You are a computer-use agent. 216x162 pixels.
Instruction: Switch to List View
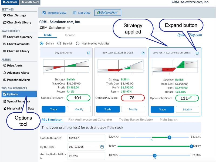82,13
